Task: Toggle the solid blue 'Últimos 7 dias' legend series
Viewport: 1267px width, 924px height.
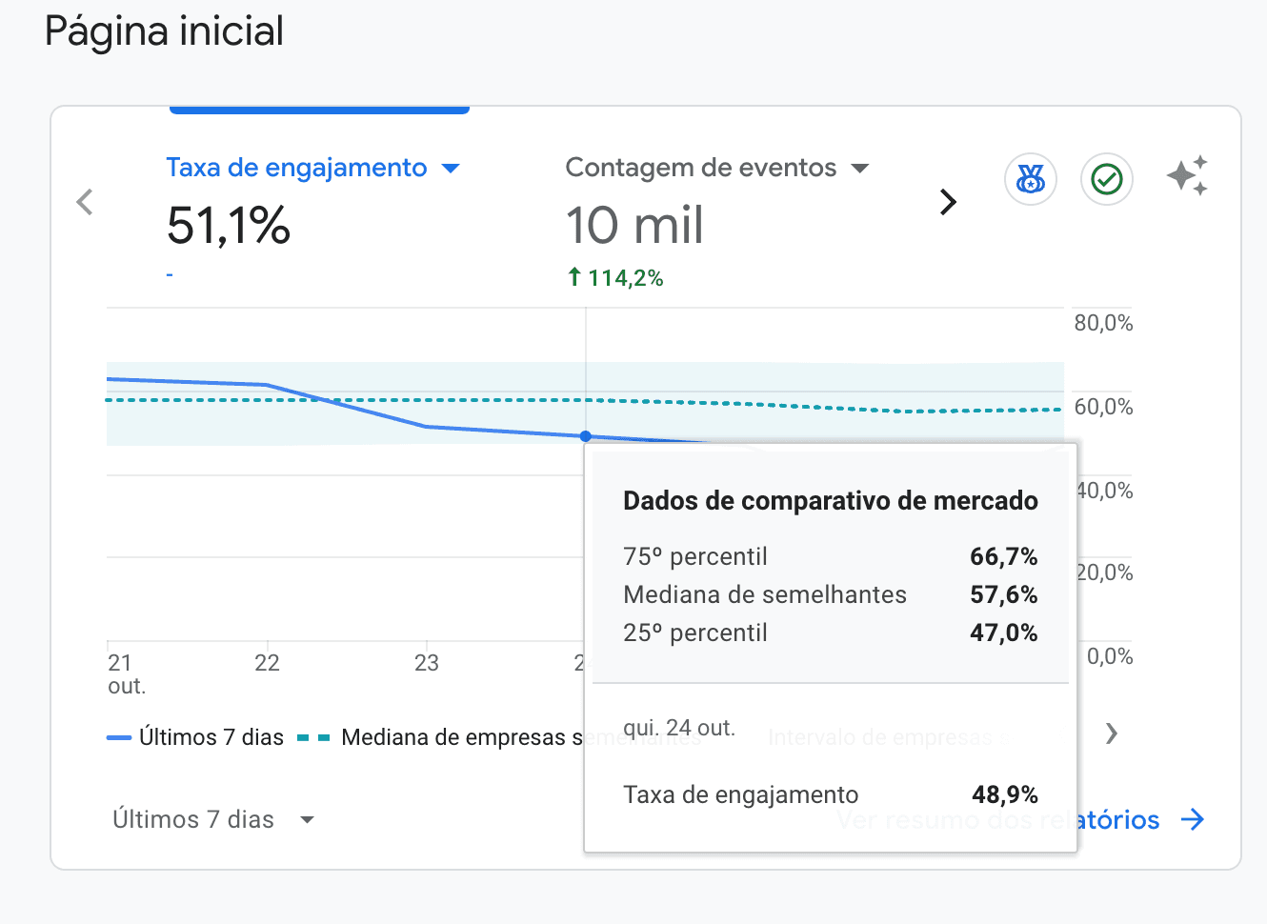Action: [x=195, y=737]
